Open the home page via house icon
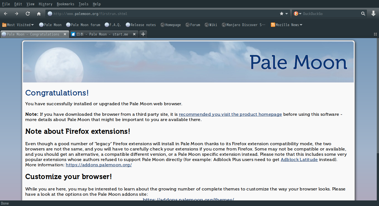The width and height of the screenshot is (379, 206). pos(39,14)
